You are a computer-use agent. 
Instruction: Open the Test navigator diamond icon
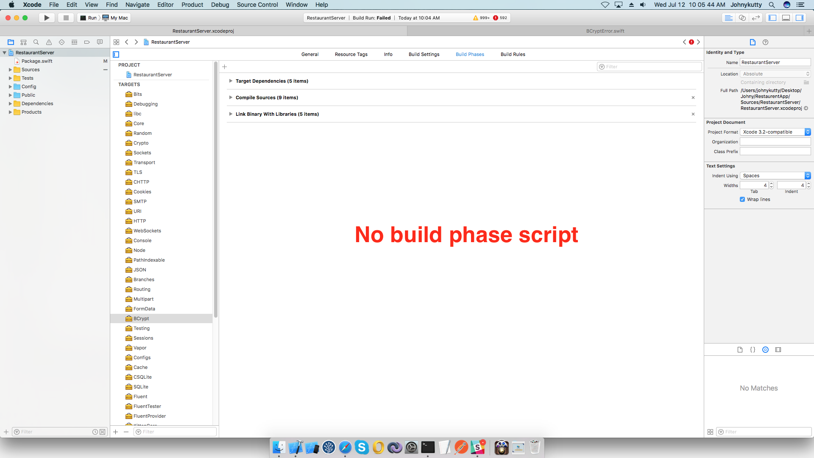61,42
